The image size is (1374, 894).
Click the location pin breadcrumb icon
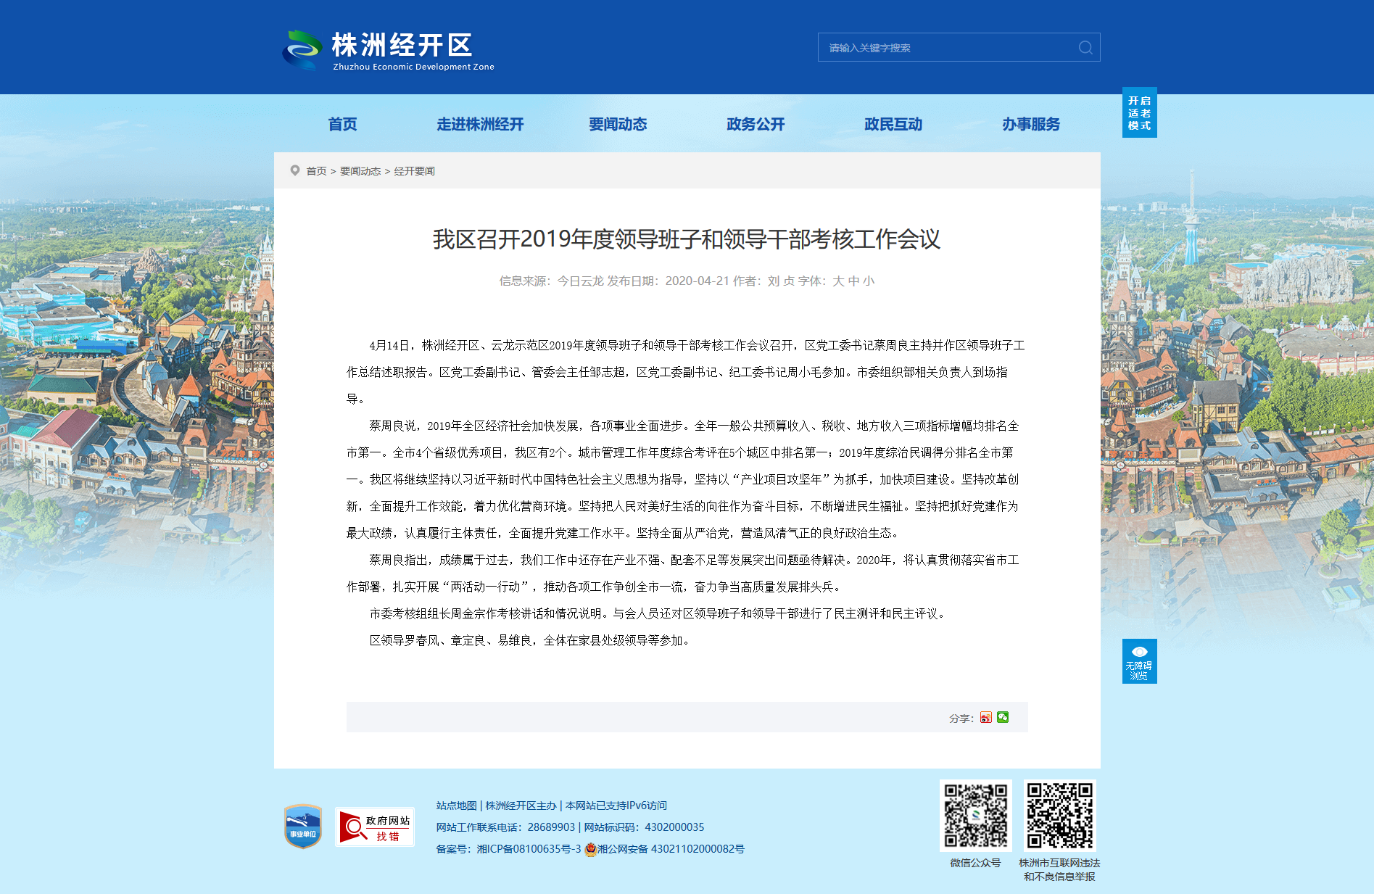pyautogui.click(x=295, y=170)
